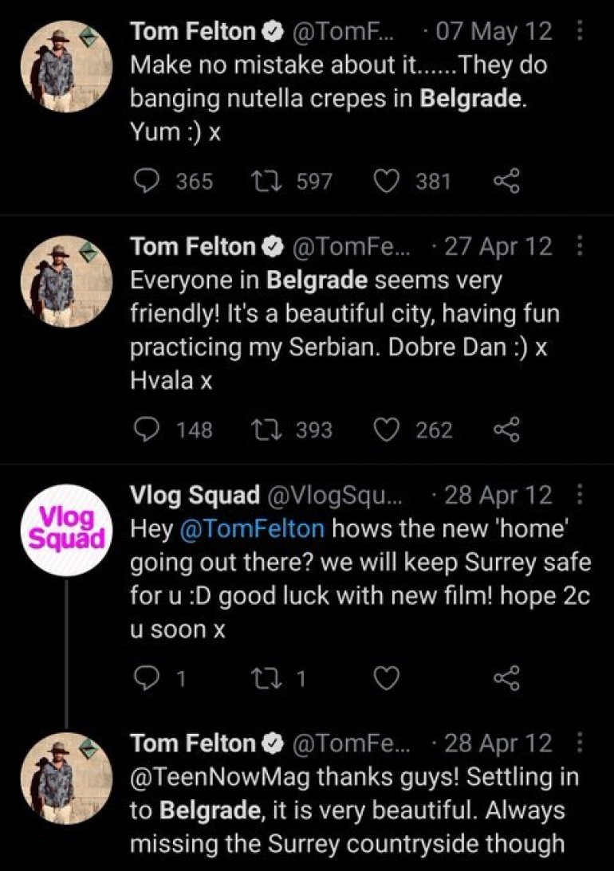The height and width of the screenshot is (871, 614).
Task: Open more options on 27 Apr tweet
Action: [x=580, y=246]
